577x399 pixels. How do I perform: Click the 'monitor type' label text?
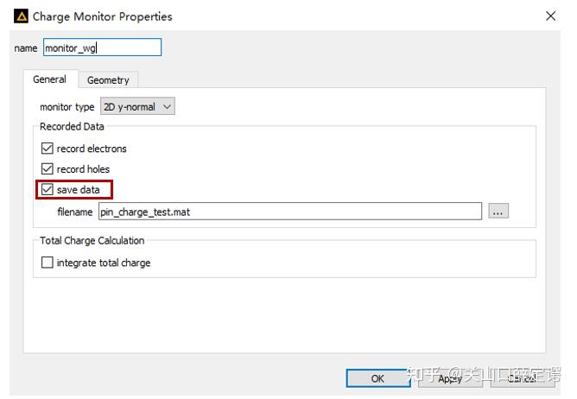[67, 107]
